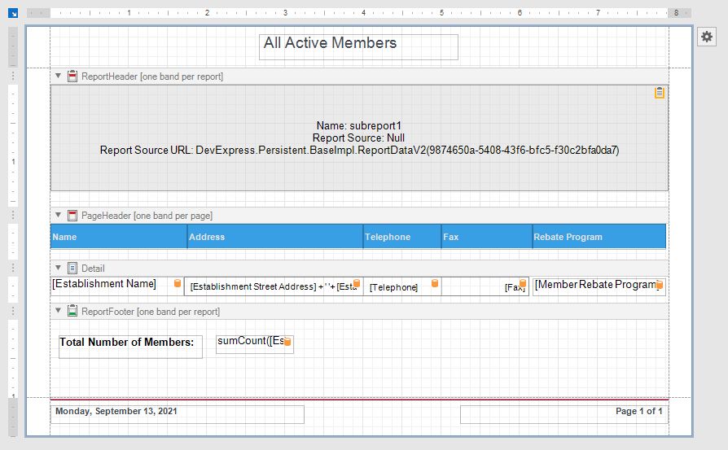
Task: Select the Rebate Program header cell
Action: click(599, 237)
